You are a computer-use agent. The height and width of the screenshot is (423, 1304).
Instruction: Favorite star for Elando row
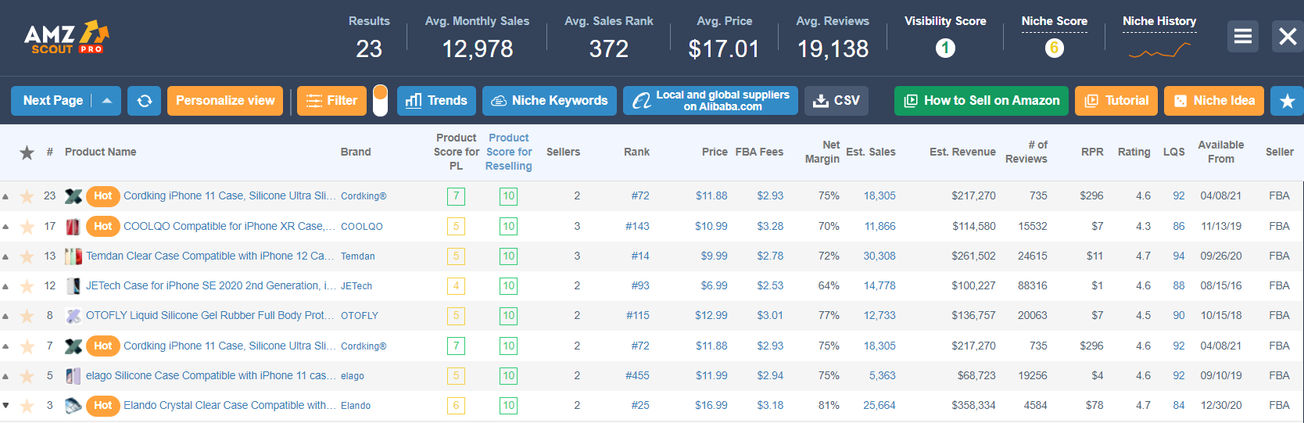coord(27,406)
